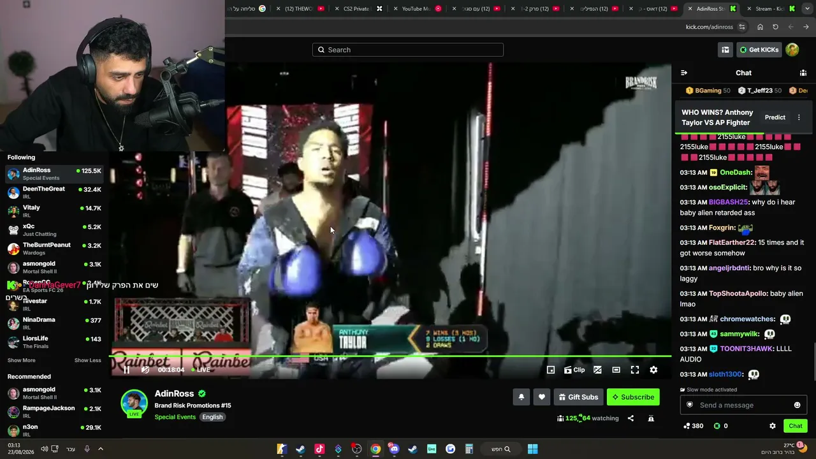This screenshot has height=459, width=816.
Task: Click the Gift Subs button
Action: tap(578, 397)
